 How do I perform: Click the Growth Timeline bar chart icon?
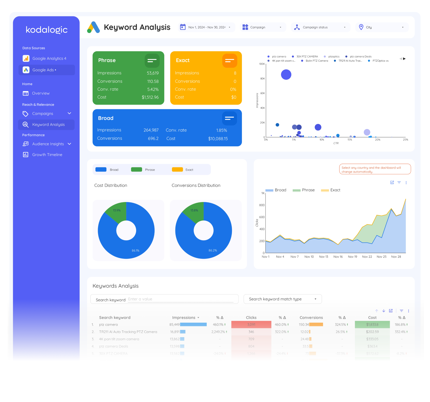(x=26, y=155)
